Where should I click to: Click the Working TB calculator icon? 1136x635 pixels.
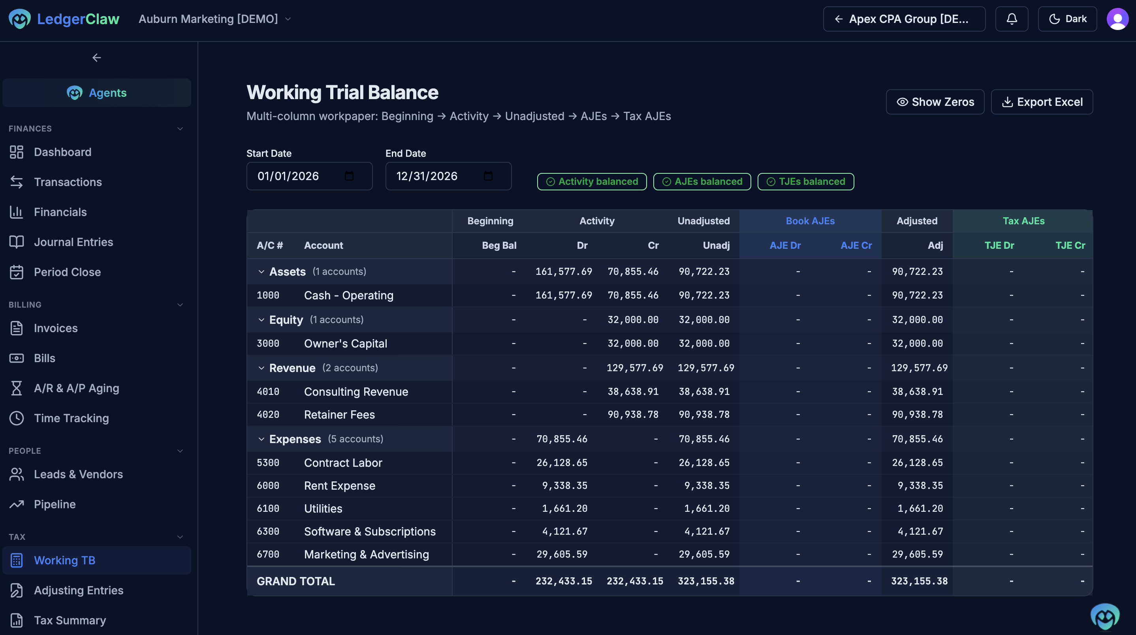[x=16, y=560]
